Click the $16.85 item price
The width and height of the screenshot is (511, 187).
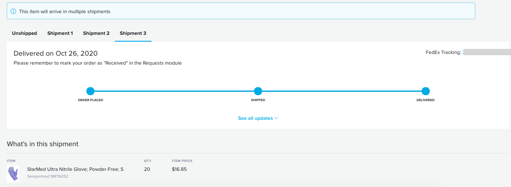(x=178, y=169)
